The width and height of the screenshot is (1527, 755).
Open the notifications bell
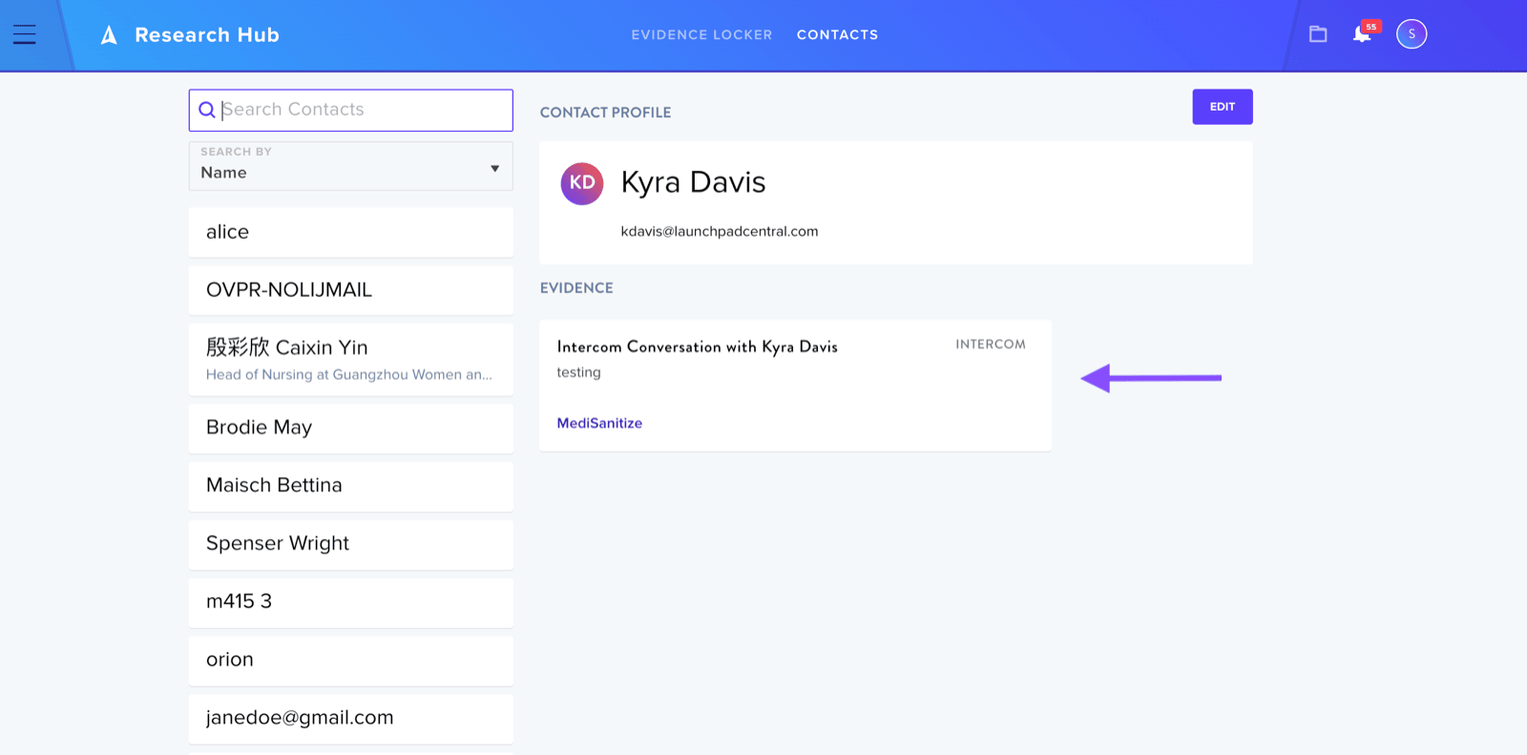click(x=1362, y=34)
